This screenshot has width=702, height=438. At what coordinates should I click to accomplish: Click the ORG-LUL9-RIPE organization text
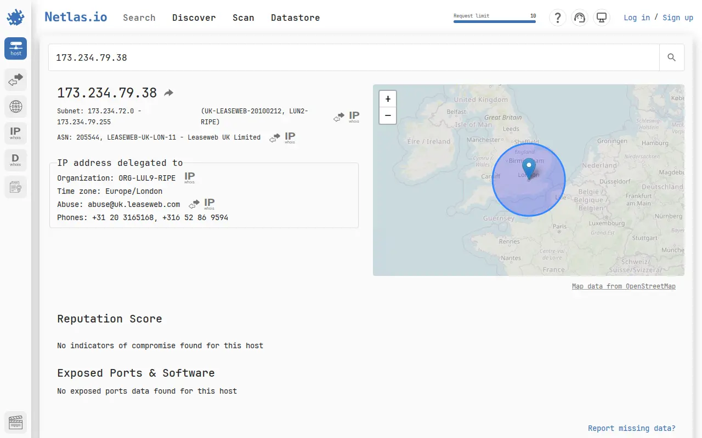tap(147, 178)
